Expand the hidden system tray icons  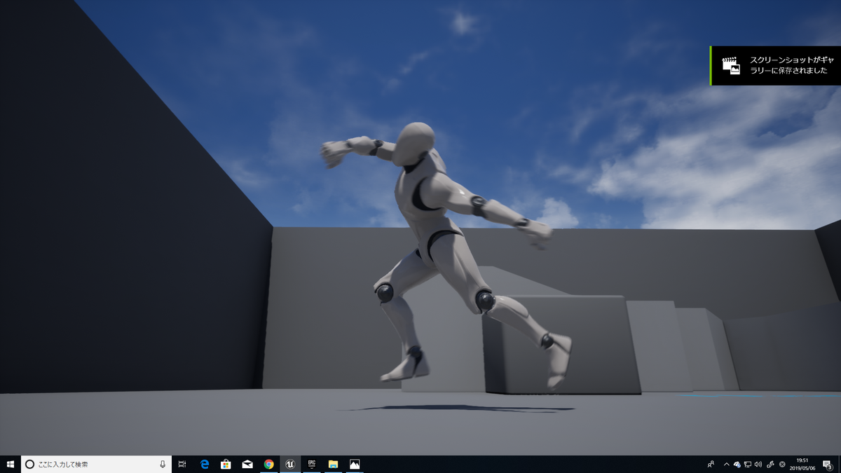[726, 464]
